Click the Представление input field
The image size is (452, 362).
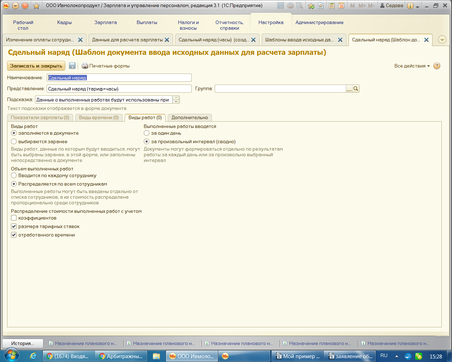[x=119, y=89]
